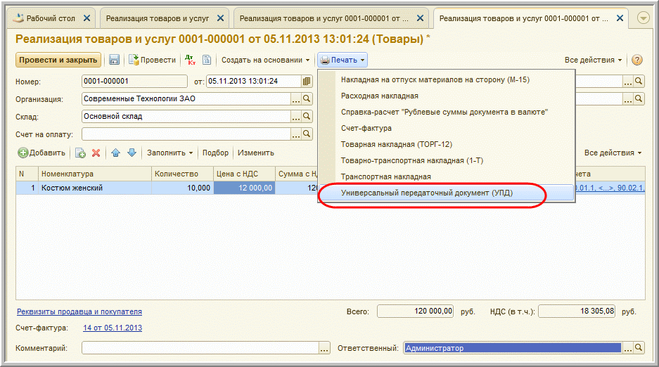Click the document structure icon next to Дт/Кт
Image resolution: width=659 pixels, height=367 pixels.
[x=207, y=60]
